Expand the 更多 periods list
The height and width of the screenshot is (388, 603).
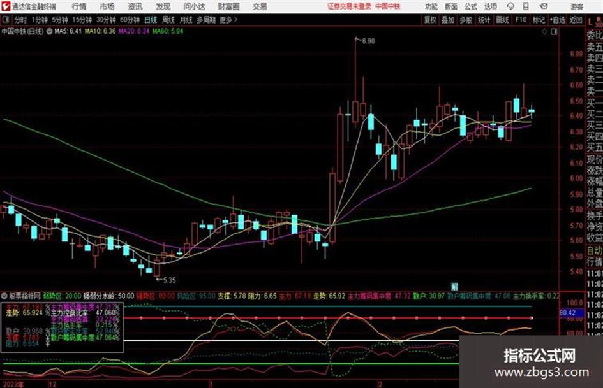tap(228, 20)
